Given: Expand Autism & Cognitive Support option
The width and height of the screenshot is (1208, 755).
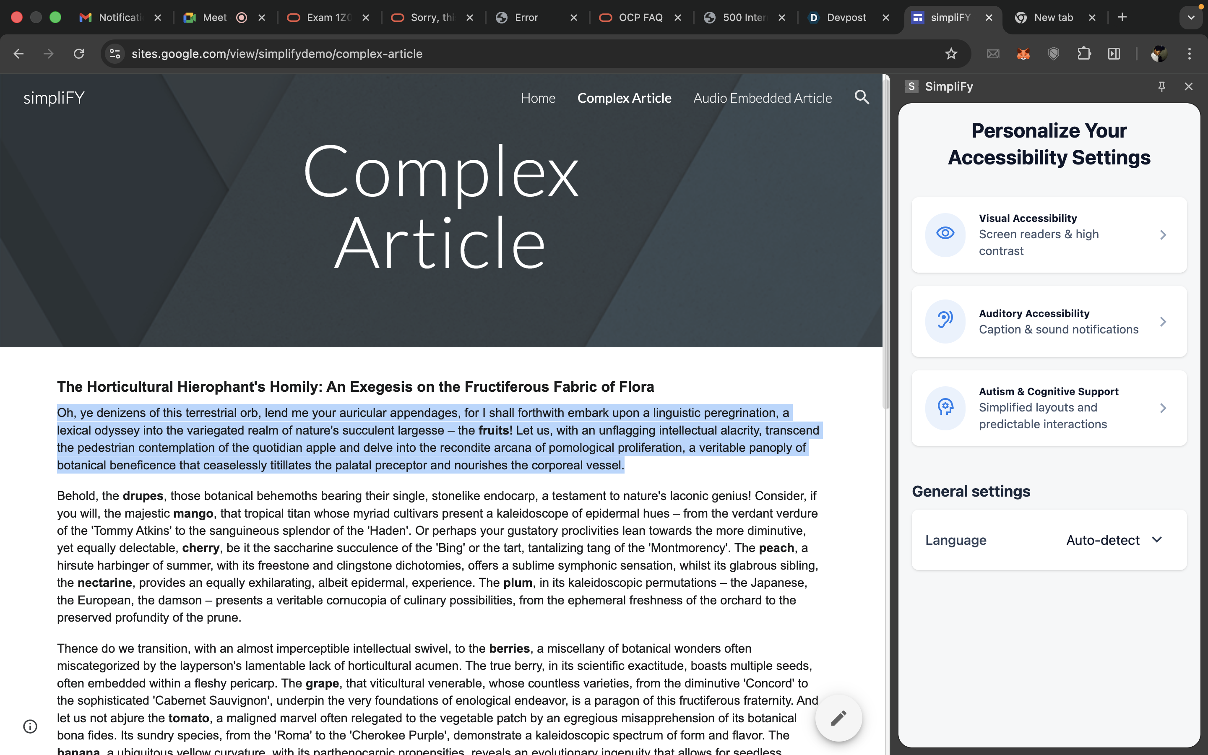Looking at the screenshot, I should pos(1163,408).
